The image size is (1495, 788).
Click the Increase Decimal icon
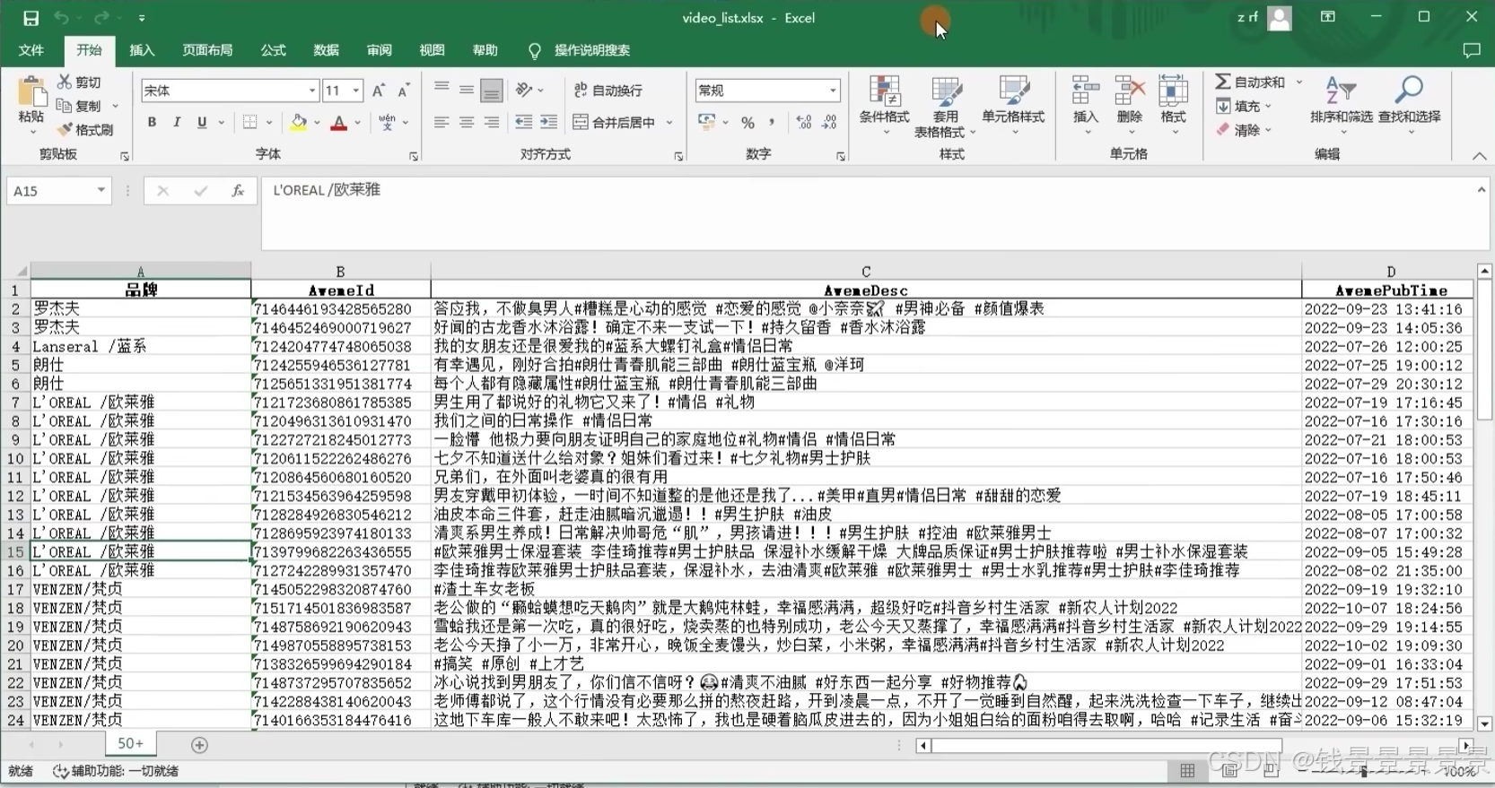[804, 123]
